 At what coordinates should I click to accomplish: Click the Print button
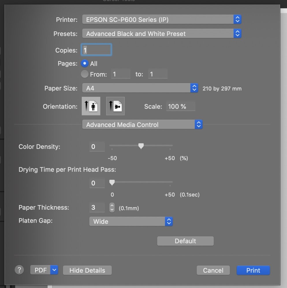click(253, 270)
